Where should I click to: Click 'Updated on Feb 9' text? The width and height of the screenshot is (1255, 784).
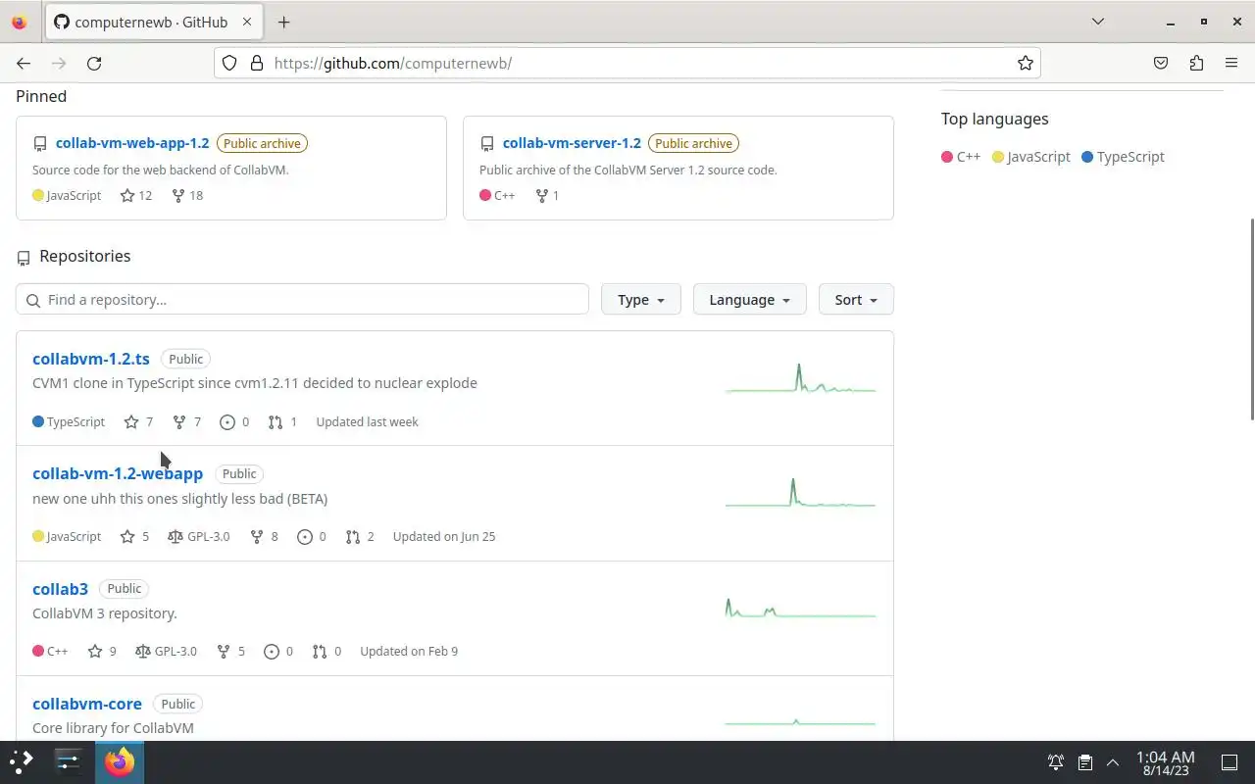coord(409,651)
